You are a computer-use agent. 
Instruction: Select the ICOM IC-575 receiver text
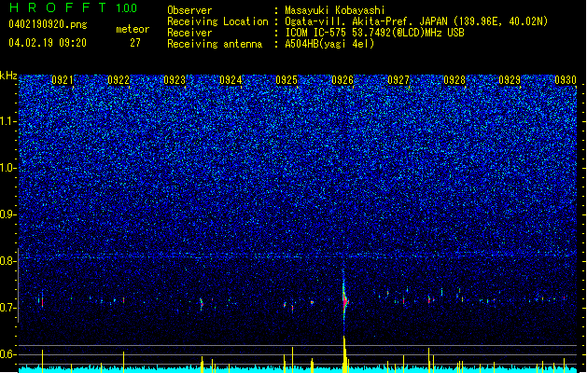(374, 33)
